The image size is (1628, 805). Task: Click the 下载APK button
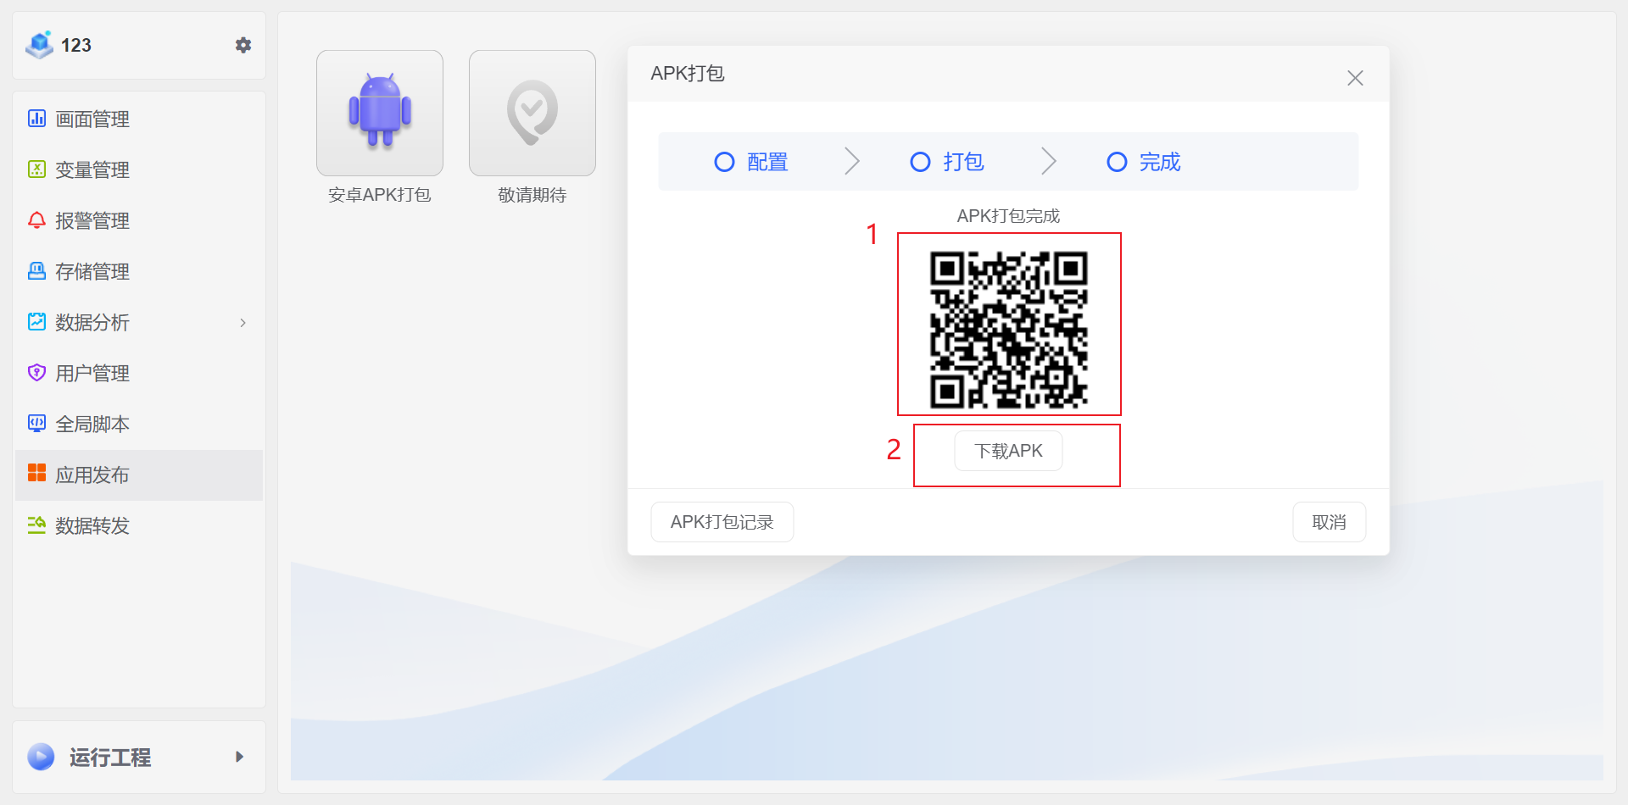(1008, 451)
